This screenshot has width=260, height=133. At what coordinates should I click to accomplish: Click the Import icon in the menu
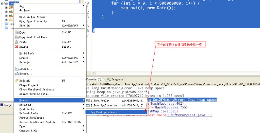tap(17, 69)
